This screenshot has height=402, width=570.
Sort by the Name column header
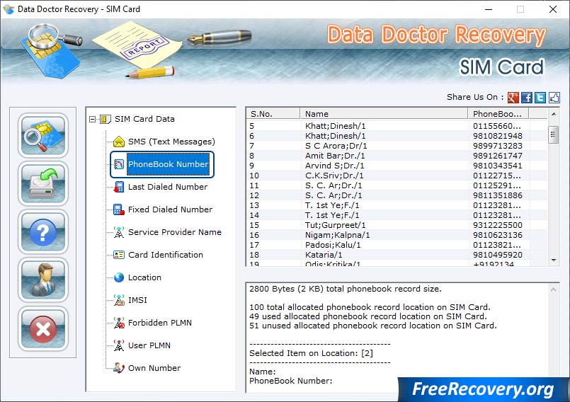(384, 114)
